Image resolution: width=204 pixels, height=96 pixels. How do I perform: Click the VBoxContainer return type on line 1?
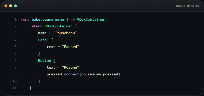click(91, 20)
